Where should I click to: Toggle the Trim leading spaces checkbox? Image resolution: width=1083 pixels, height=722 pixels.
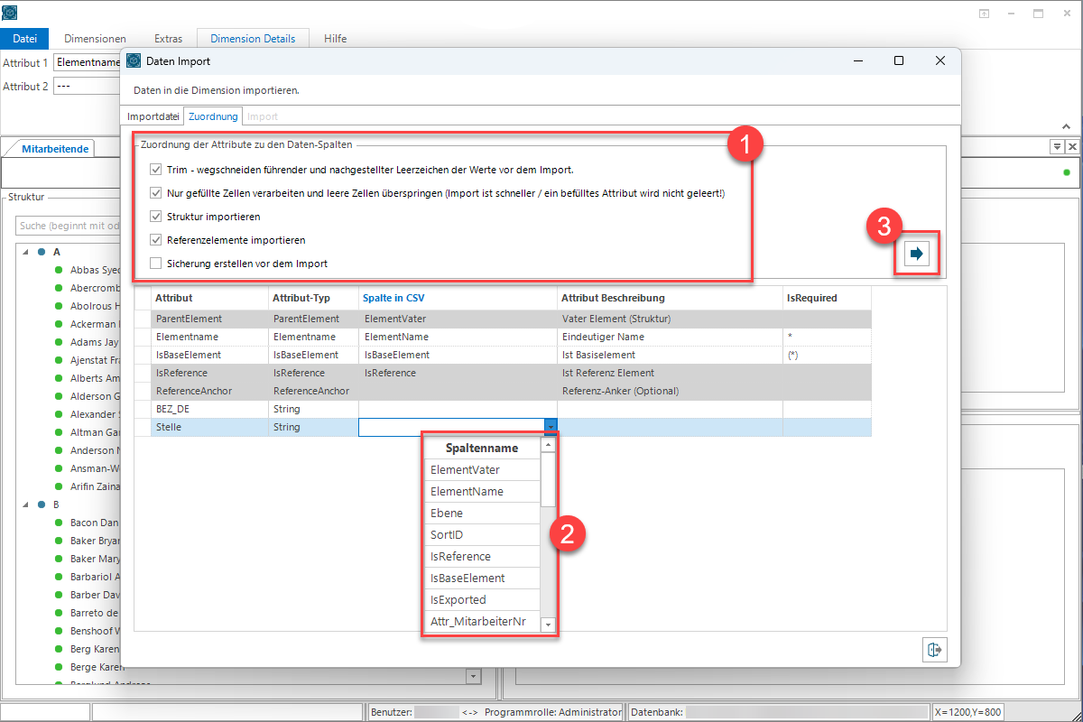(156, 169)
